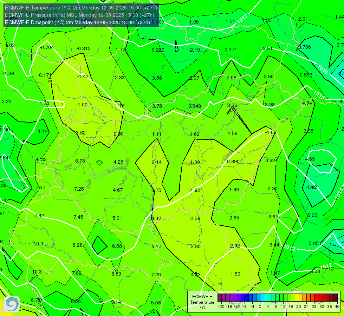Click the dew point value 5.91
This screenshot has width=344, height=316.
(x=117, y=218)
